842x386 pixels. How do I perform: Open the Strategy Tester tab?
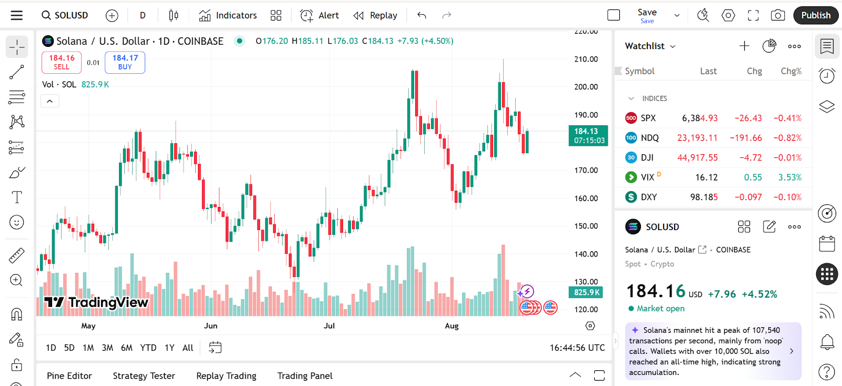tap(144, 375)
